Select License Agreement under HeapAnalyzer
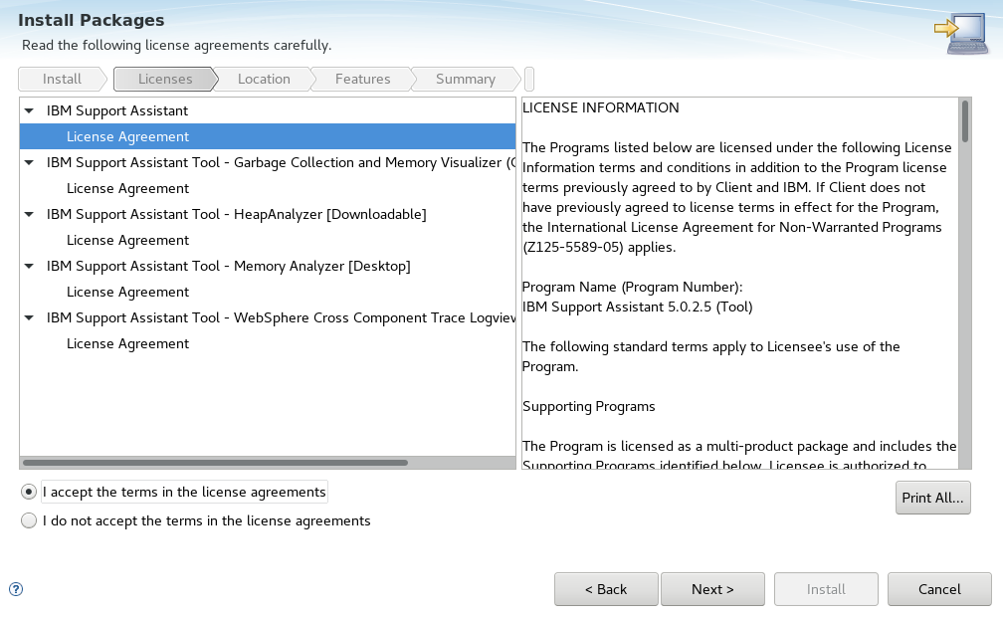Viewport: 1003px width, 617px height. point(127,240)
